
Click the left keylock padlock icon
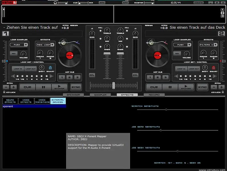[4, 92]
